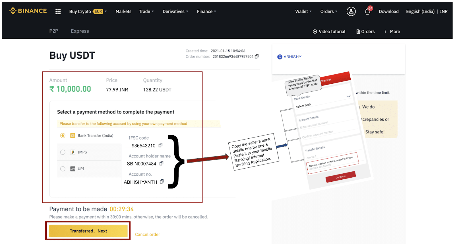Copy the value ABHISHYANTH
The height and width of the screenshot is (244, 455).
pos(162,182)
